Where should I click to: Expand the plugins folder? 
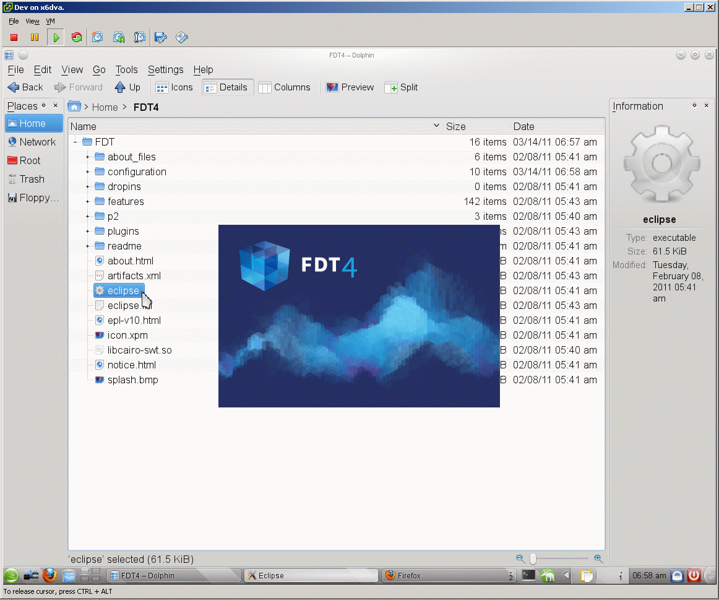tap(88, 231)
